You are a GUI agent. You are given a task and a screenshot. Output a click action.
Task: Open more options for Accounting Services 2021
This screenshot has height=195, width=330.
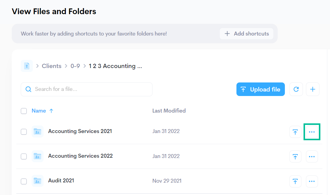coord(312,132)
